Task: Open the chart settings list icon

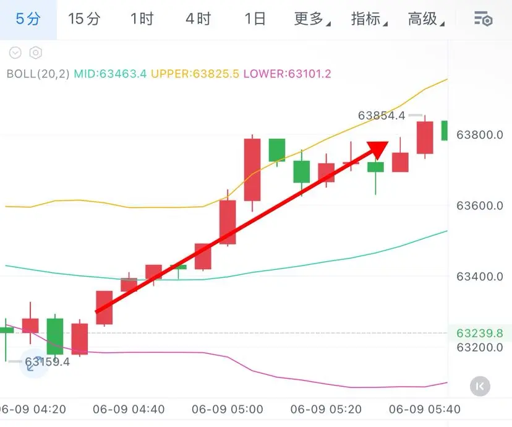Action: coord(483,19)
